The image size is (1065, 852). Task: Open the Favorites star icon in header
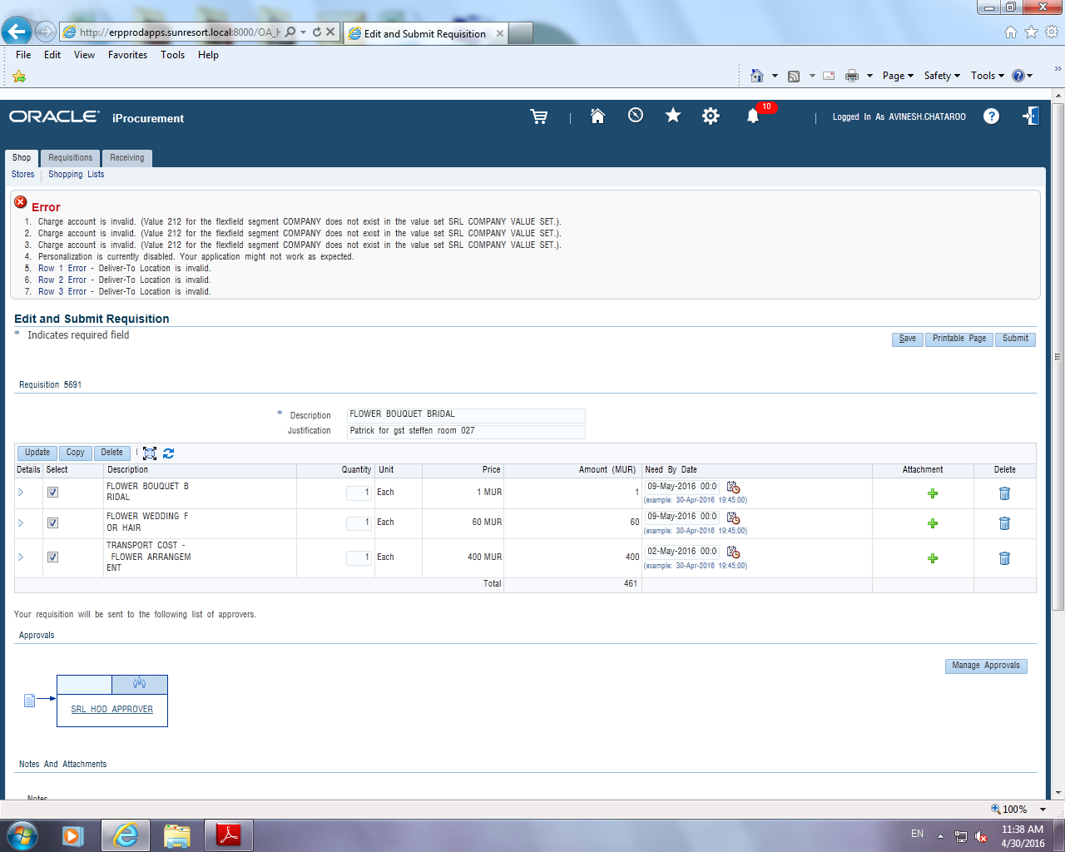[x=673, y=116]
